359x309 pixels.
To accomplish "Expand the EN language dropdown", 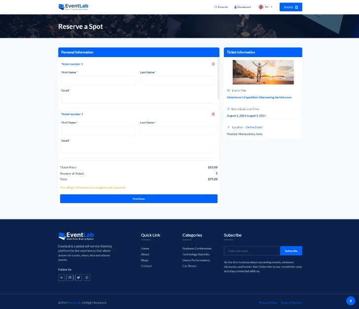I will (266, 7).
